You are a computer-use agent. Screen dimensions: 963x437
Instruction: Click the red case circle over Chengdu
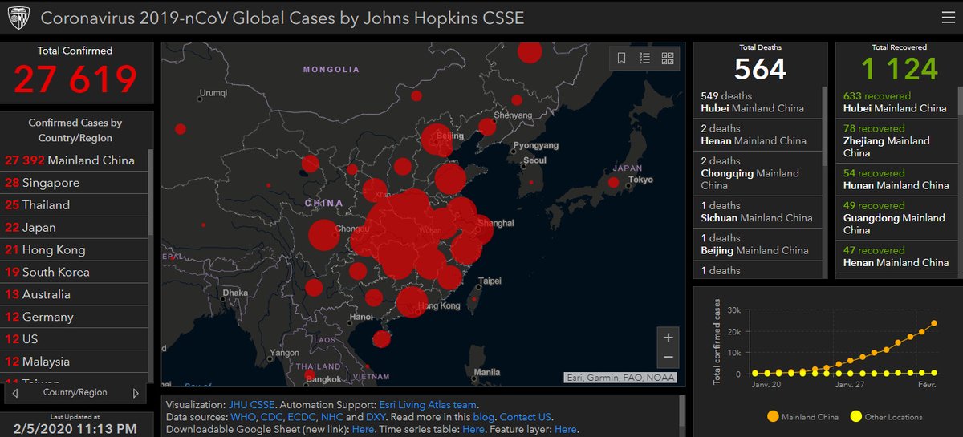tap(323, 236)
